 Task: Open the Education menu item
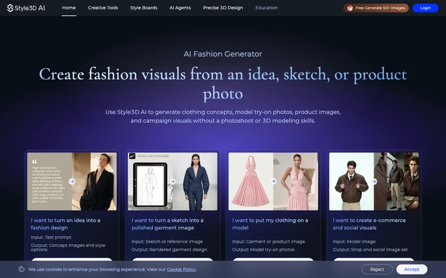click(x=266, y=8)
